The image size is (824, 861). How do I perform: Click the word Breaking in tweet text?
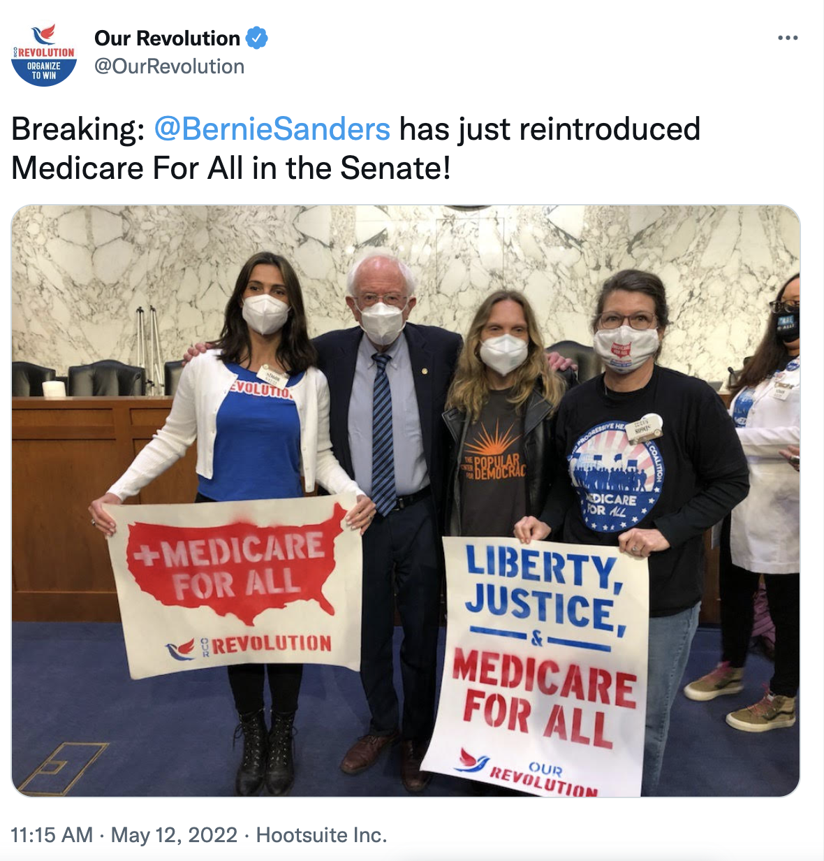click(x=78, y=129)
